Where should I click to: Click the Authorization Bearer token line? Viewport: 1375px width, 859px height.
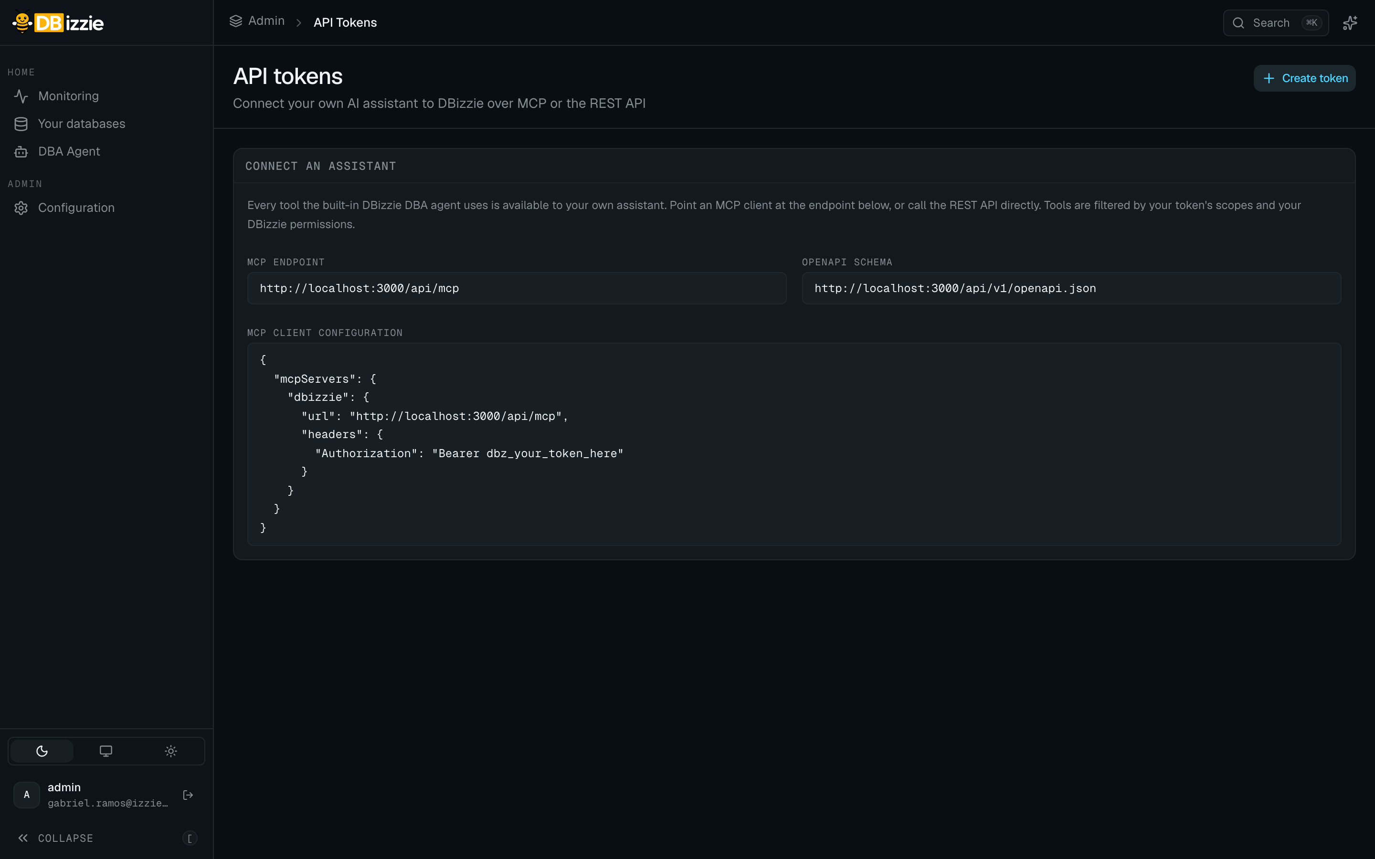(x=469, y=453)
